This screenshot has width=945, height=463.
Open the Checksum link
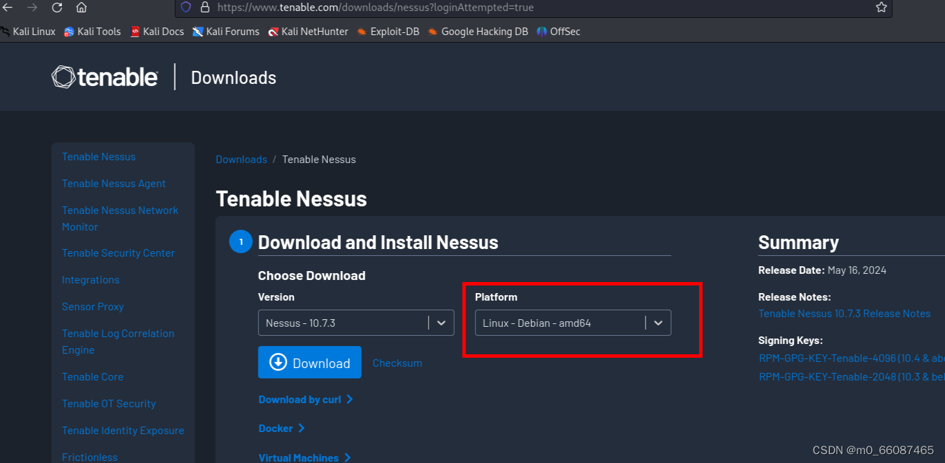(x=397, y=363)
